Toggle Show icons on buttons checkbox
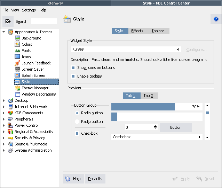Screen dimensions: 222x188 pyautogui.click(x=73, y=68)
